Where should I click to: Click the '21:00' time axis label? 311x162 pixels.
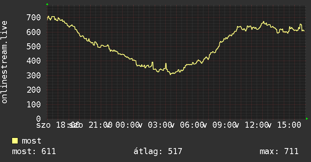(100, 125)
